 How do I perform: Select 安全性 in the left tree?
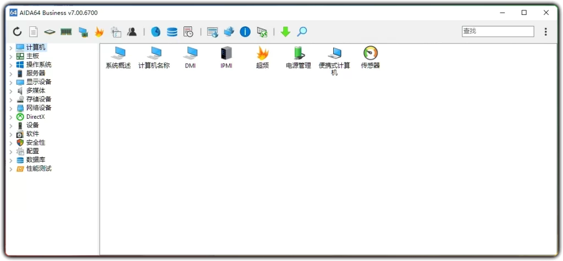(36, 142)
